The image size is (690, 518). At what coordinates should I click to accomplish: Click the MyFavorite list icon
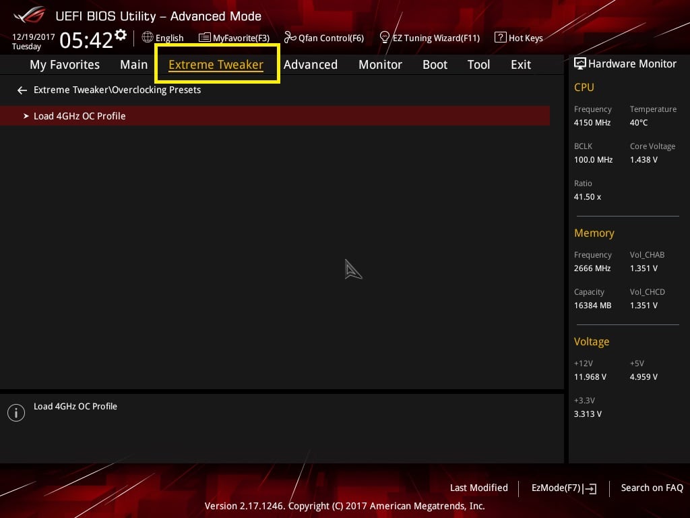click(x=205, y=38)
